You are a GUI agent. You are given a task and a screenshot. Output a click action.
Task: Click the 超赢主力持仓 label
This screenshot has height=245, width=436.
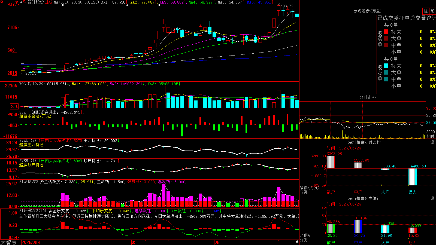pyautogui.click(x=31, y=145)
